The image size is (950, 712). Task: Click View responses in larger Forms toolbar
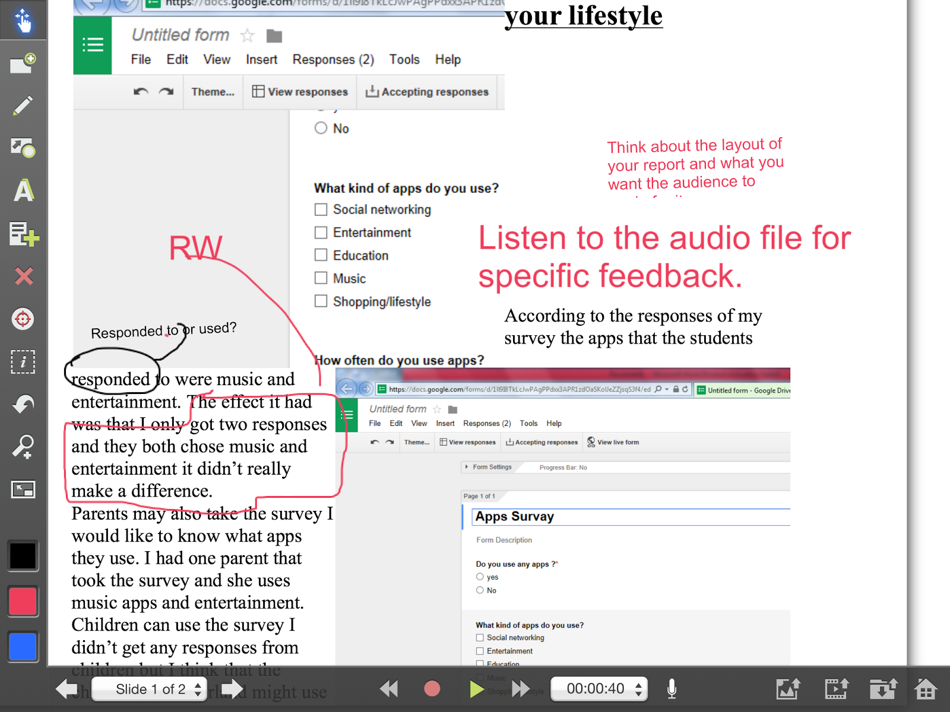click(300, 92)
